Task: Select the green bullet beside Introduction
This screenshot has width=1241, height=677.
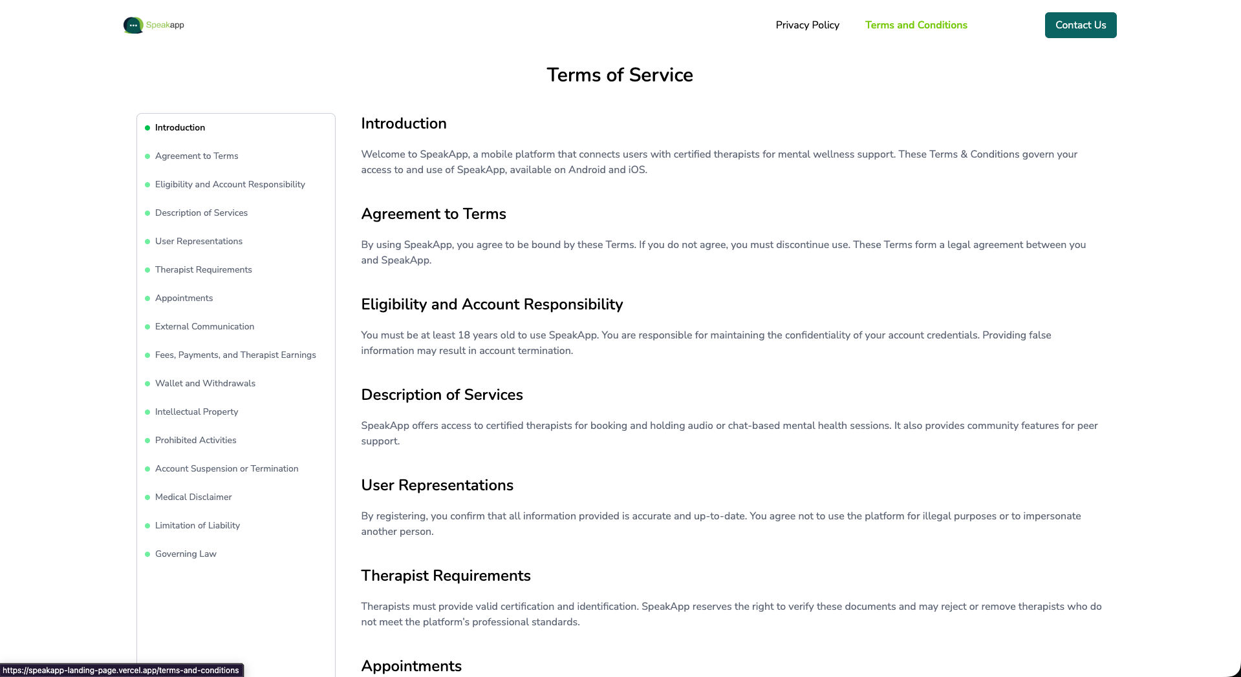Action: click(147, 127)
